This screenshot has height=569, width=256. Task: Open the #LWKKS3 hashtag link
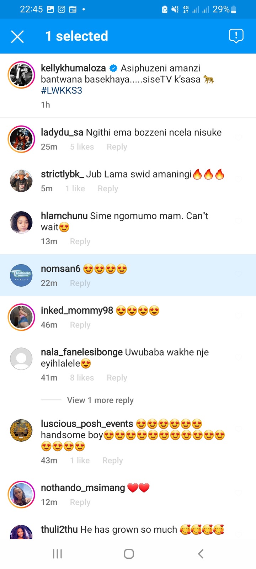[x=62, y=90]
